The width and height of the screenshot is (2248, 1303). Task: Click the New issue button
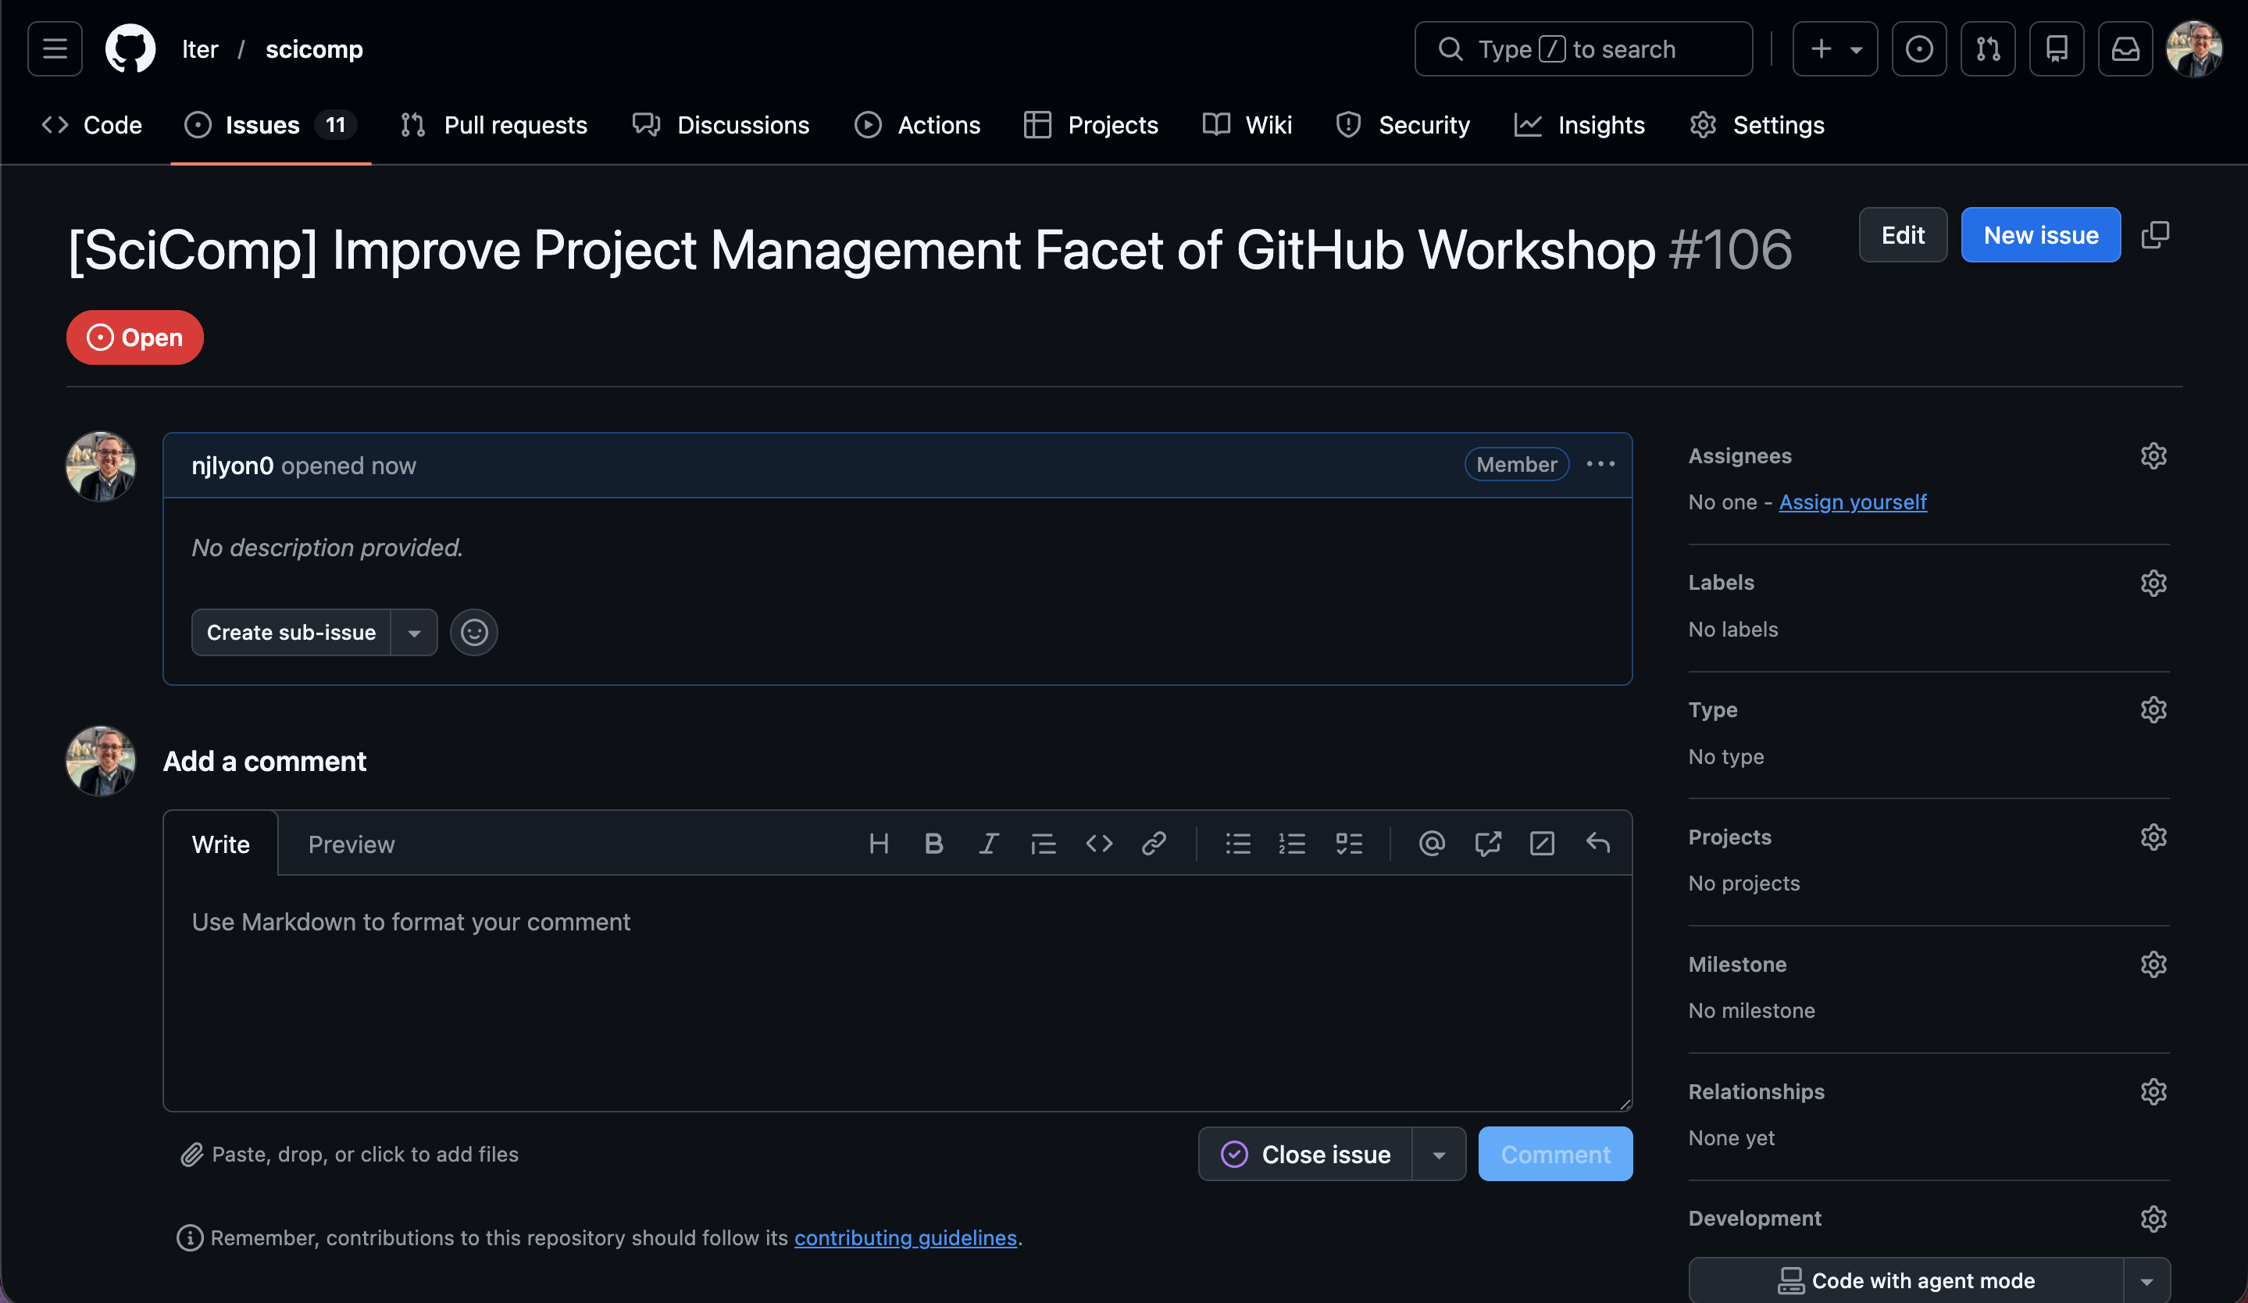[2041, 234]
